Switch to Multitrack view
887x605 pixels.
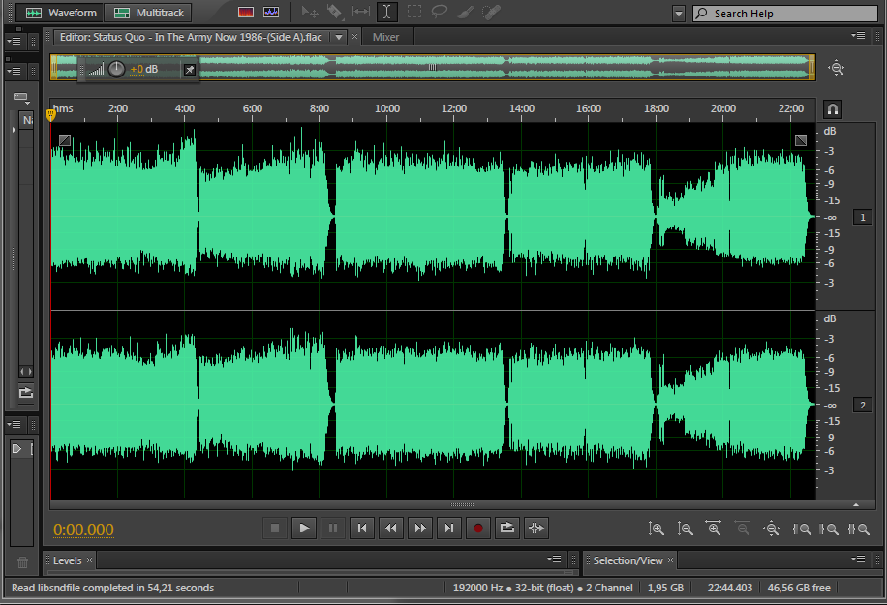tap(149, 13)
